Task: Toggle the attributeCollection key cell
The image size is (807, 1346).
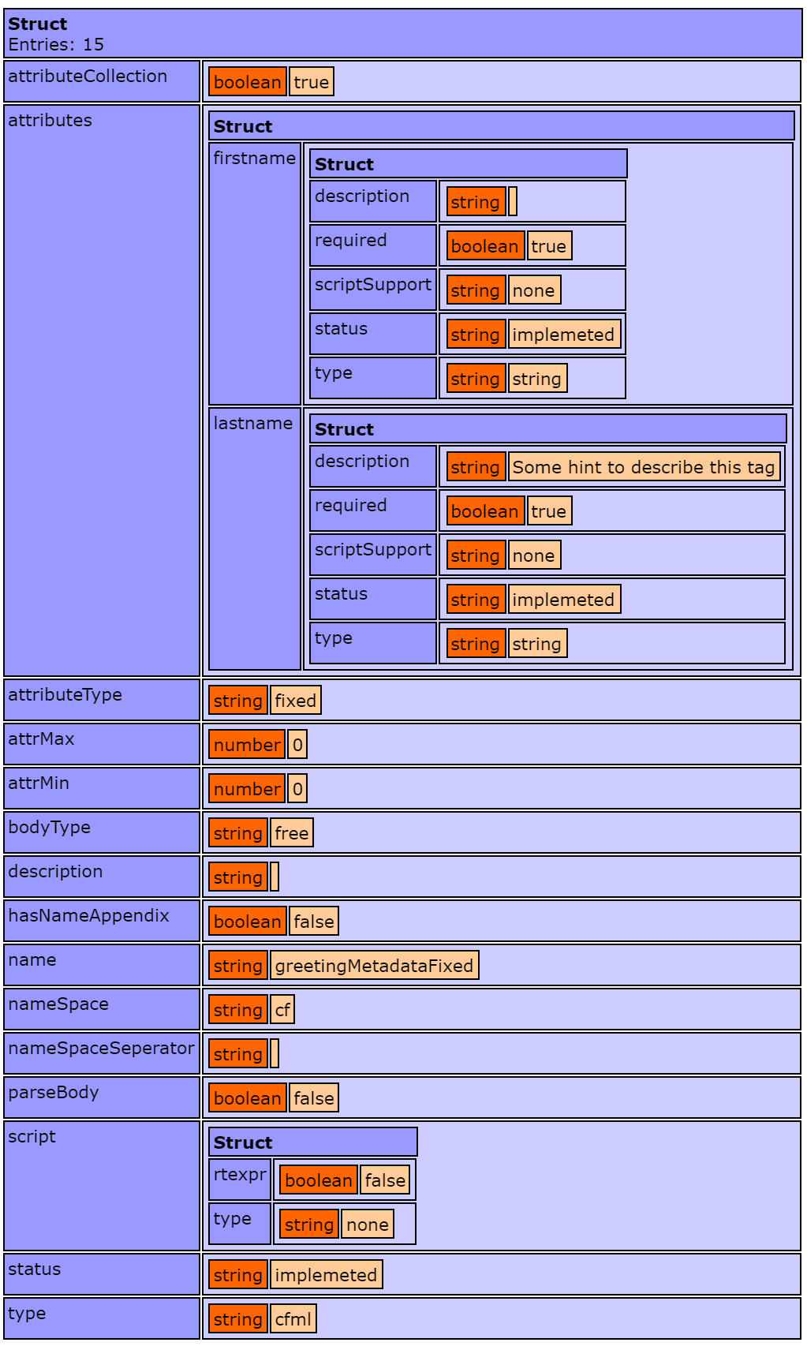Action: [102, 81]
